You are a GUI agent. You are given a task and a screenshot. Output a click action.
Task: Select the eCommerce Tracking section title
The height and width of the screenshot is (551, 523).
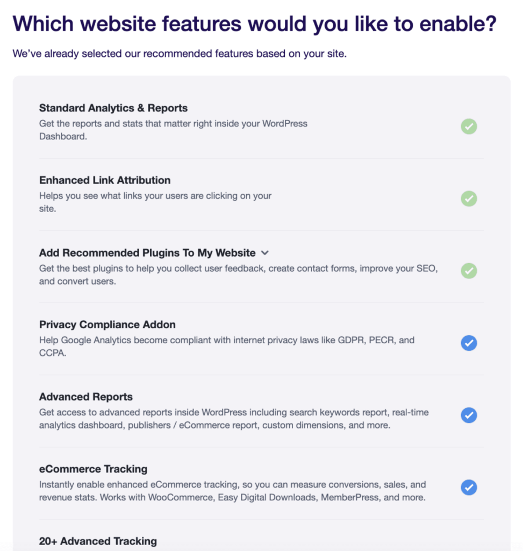[94, 469]
